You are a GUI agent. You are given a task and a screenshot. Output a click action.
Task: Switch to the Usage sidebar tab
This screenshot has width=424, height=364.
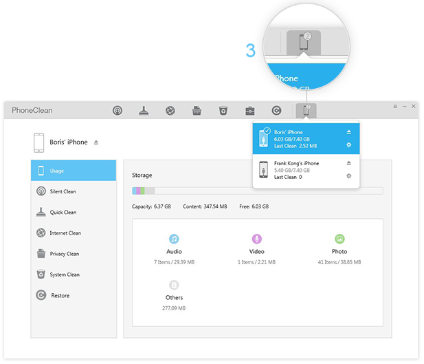tap(73, 171)
